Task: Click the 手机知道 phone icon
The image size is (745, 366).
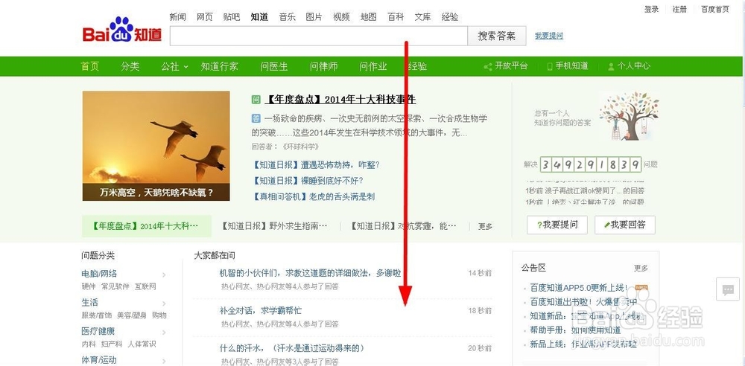Action: point(550,66)
